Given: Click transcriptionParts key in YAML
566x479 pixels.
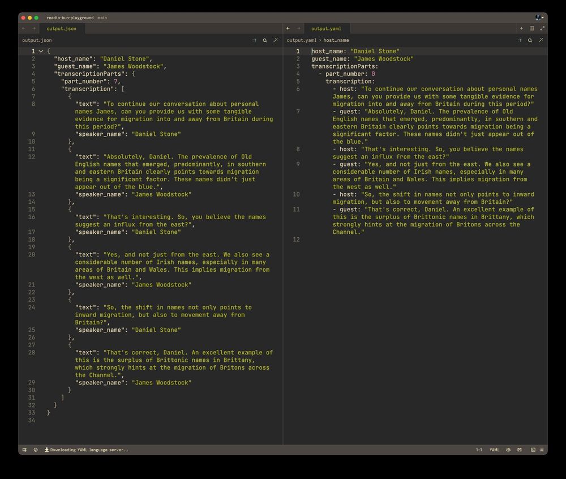Looking at the screenshot, I should pos(344,66).
